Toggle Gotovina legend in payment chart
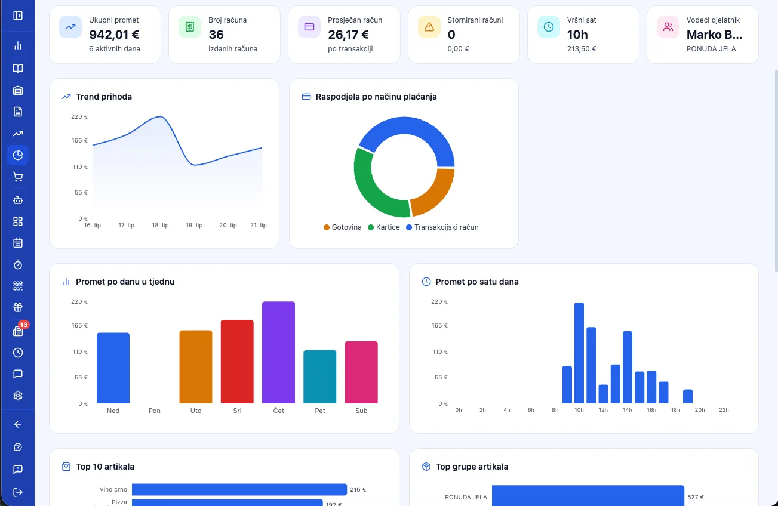778x506 pixels. coord(343,227)
